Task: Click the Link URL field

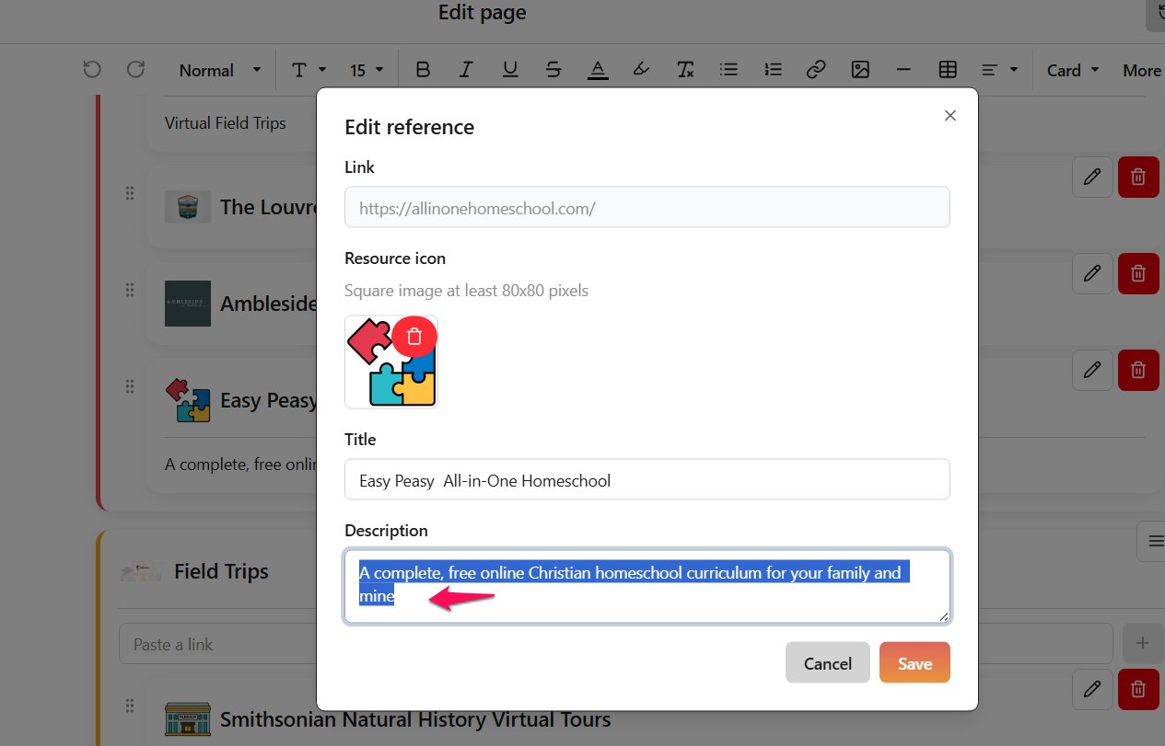Action: pyautogui.click(x=647, y=208)
